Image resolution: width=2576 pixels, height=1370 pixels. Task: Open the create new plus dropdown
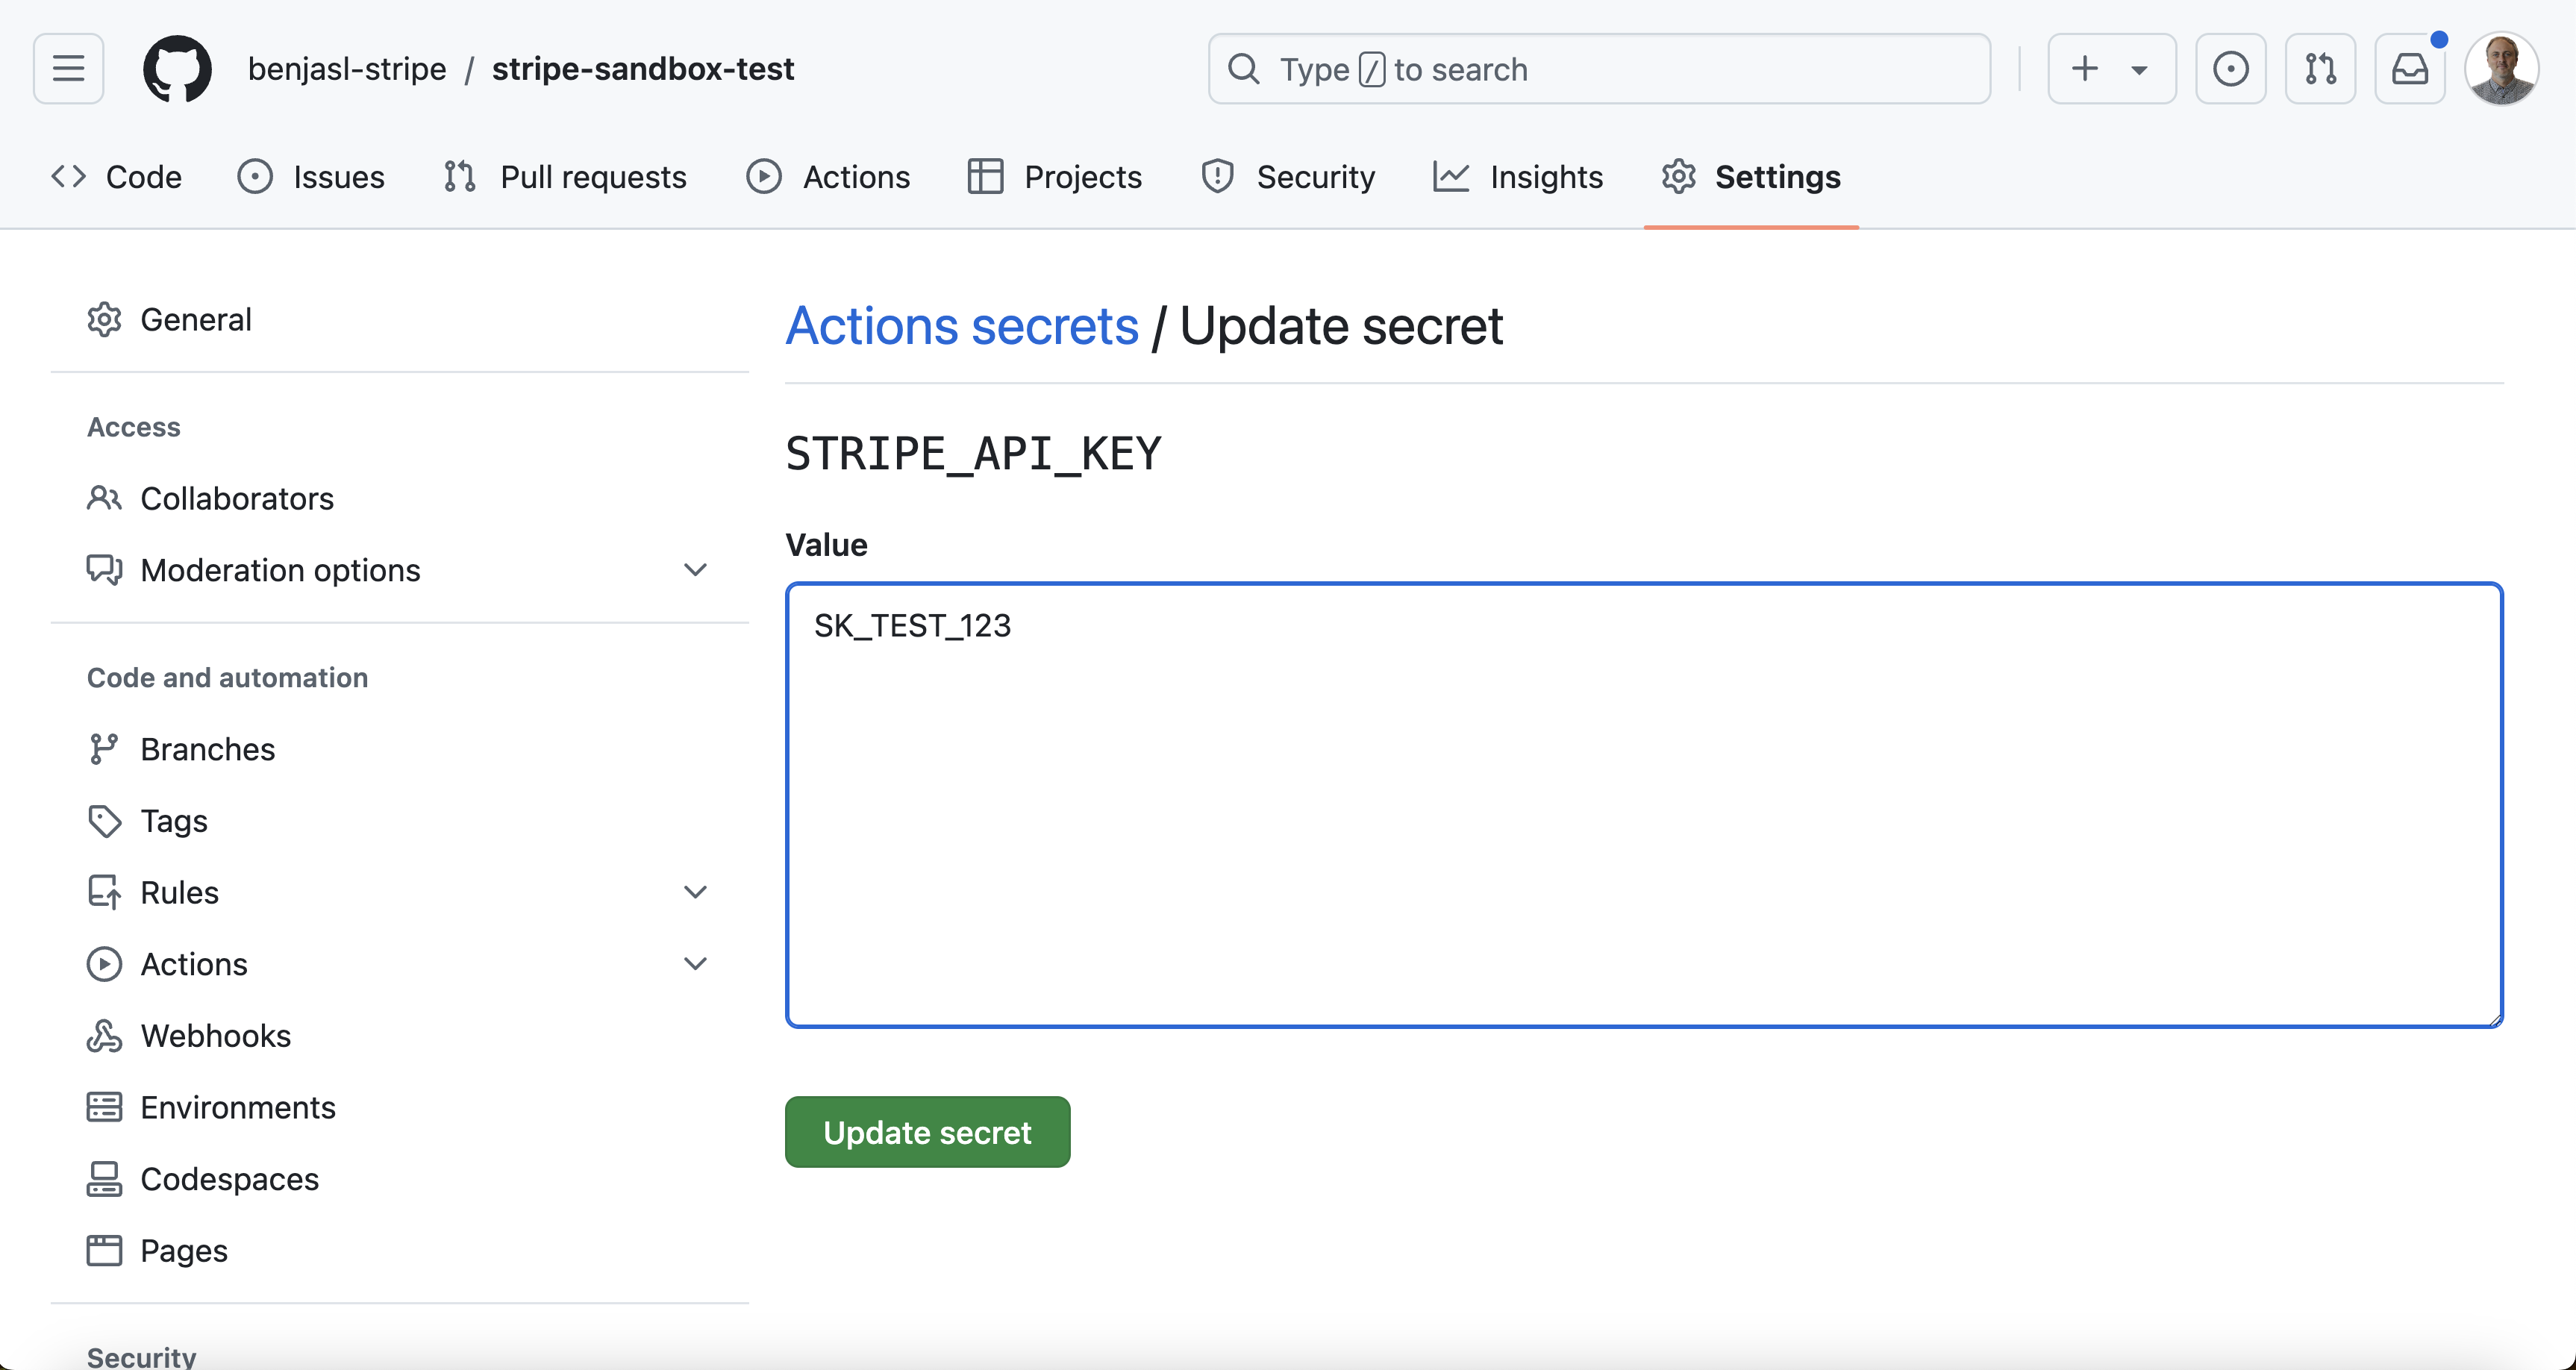[x=2112, y=68]
